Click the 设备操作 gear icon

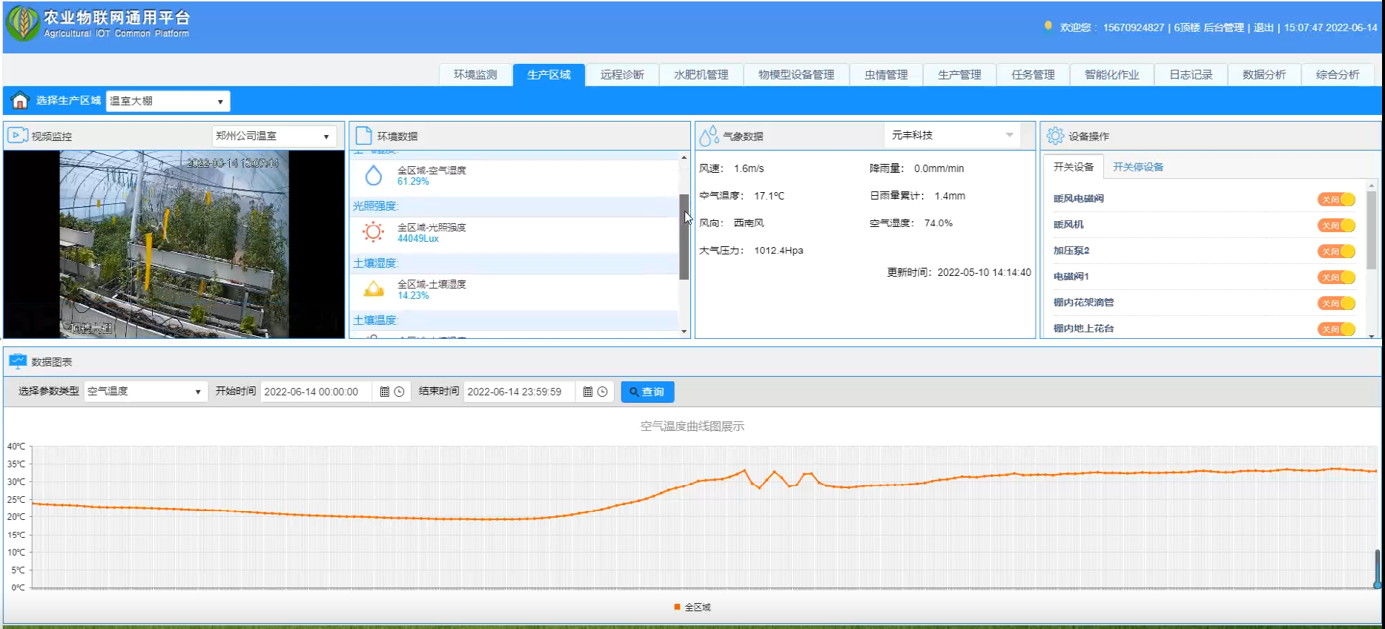coord(1055,136)
